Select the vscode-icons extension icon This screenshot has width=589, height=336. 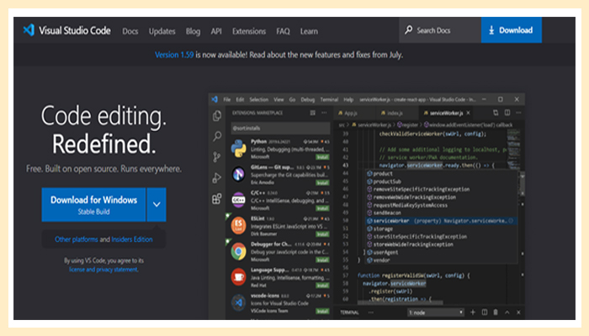point(238,302)
